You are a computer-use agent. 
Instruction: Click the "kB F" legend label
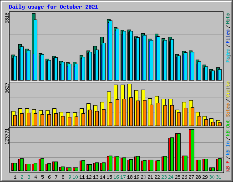228,166
